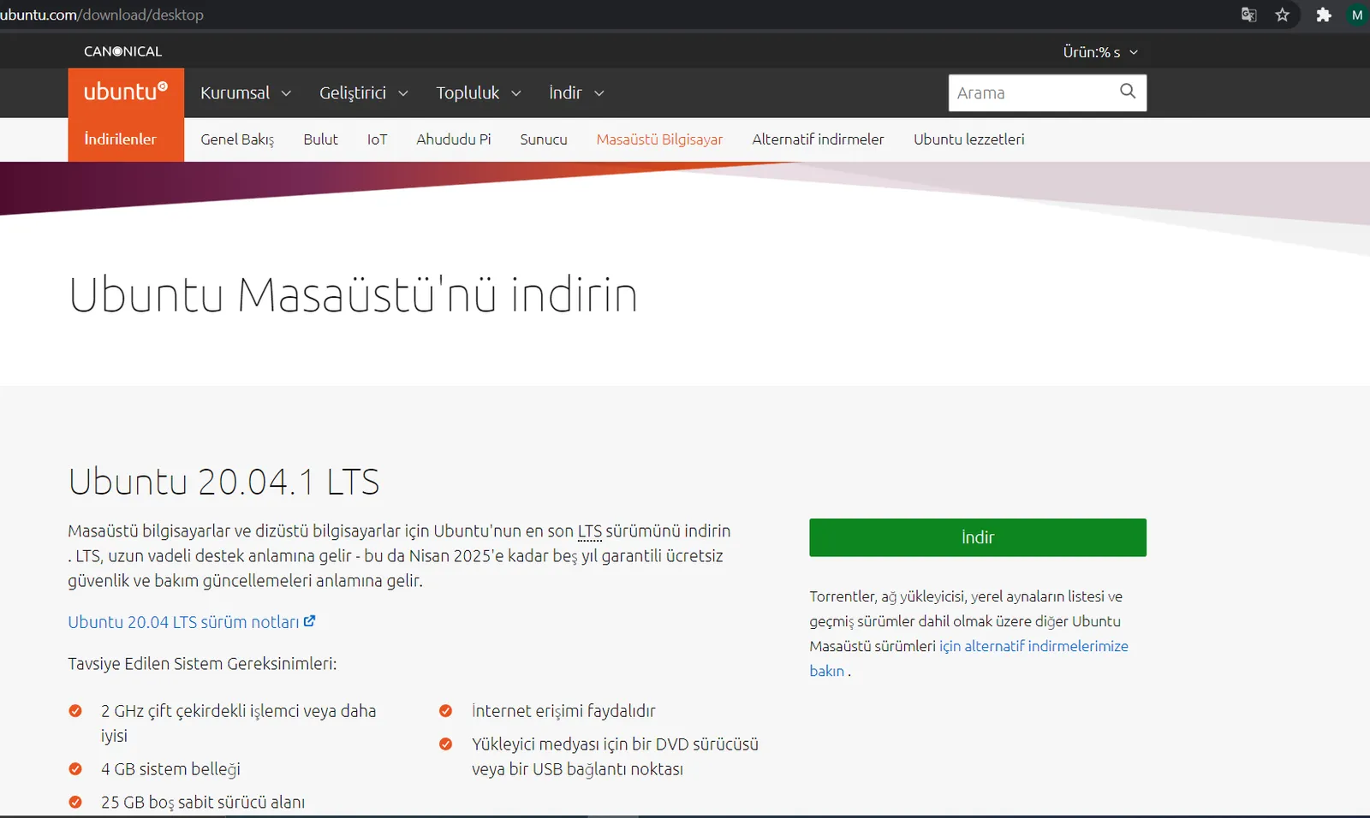Click the İnternet erişimi faydalıdır text
1370x818 pixels.
563,711
